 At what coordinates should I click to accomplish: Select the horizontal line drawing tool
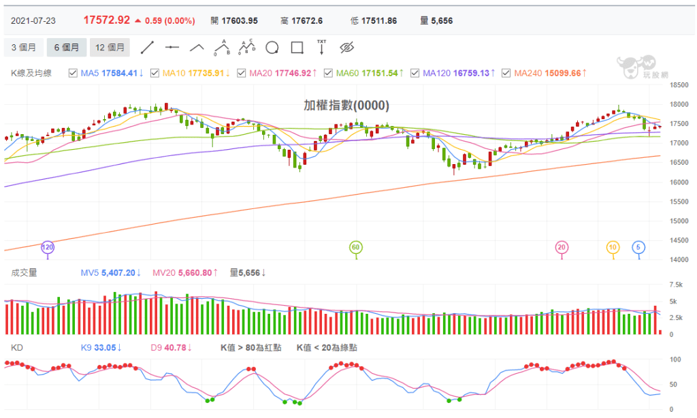pyautogui.click(x=172, y=48)
